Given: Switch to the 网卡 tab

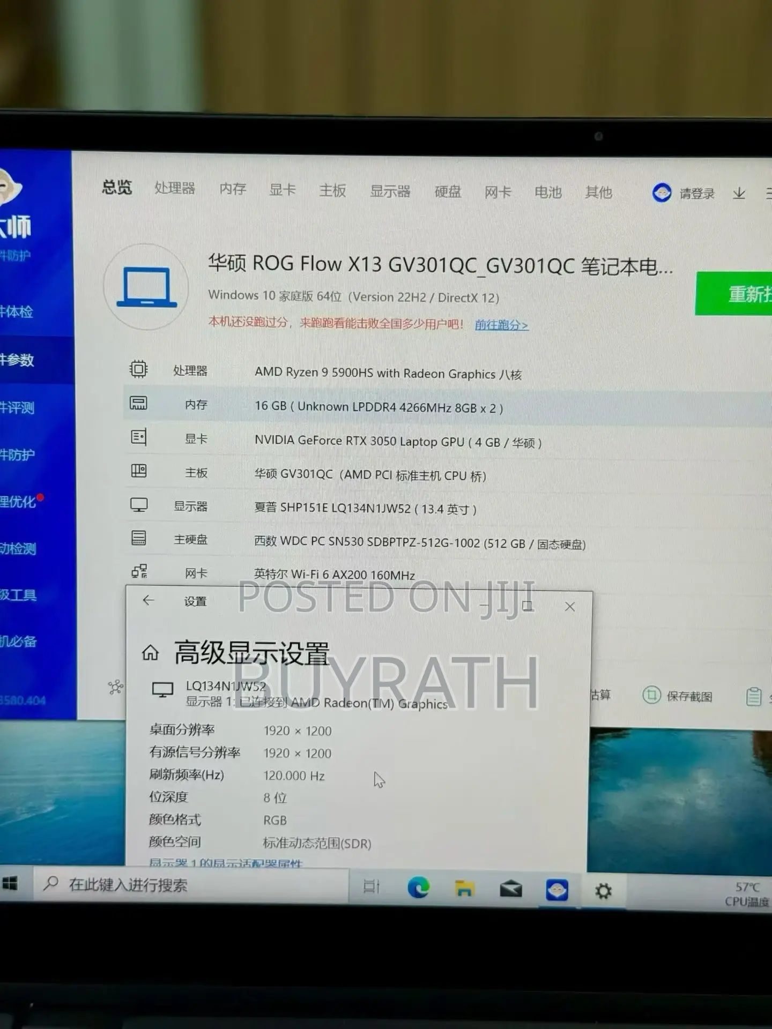Looking at the screenshot, I should [498, 192].
